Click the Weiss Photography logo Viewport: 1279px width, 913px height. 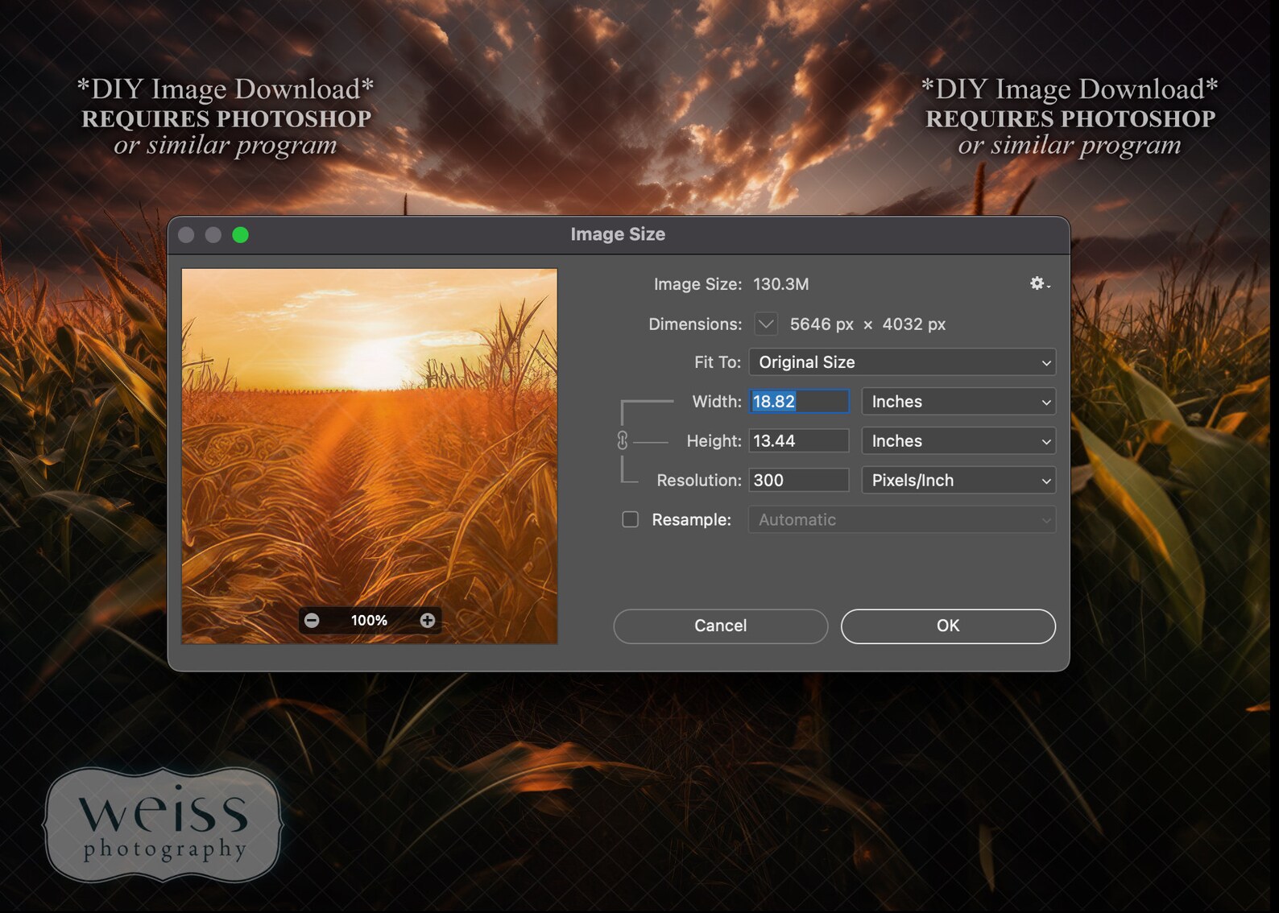click(163, 824)
